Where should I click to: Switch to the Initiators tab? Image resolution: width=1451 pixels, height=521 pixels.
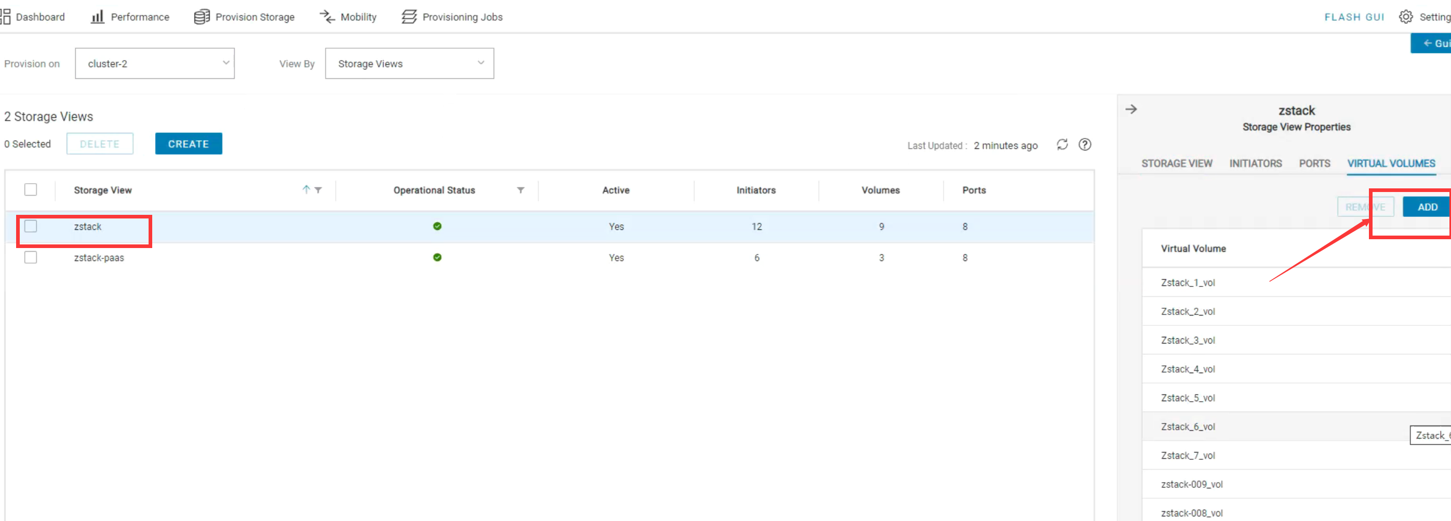tap(1255, 163)
